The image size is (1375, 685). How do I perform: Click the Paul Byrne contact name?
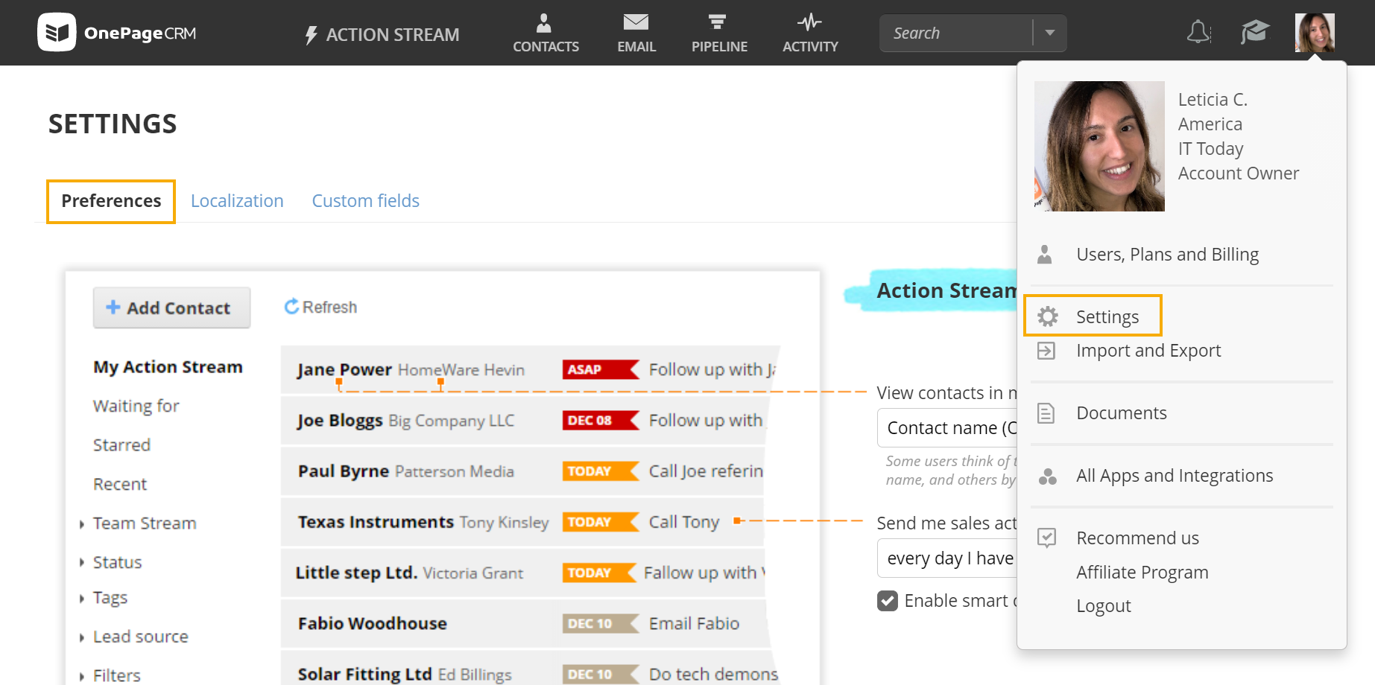[x=344, y=471]
